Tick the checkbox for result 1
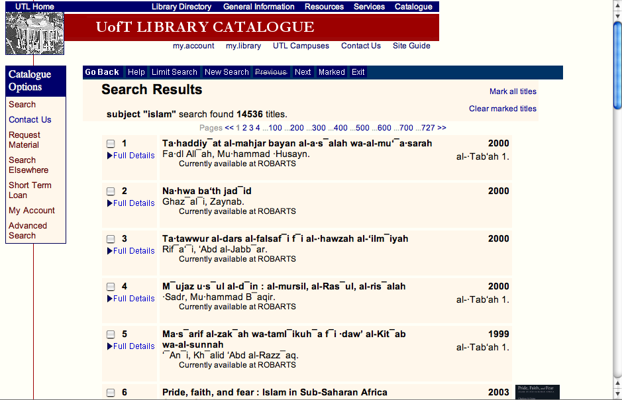Image resolution: width=622 pixels, height=400 pixels. [111, 144]
